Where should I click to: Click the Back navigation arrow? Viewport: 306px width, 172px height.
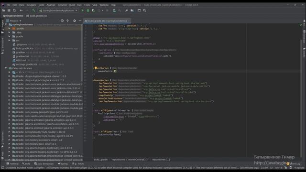point(21,11)
